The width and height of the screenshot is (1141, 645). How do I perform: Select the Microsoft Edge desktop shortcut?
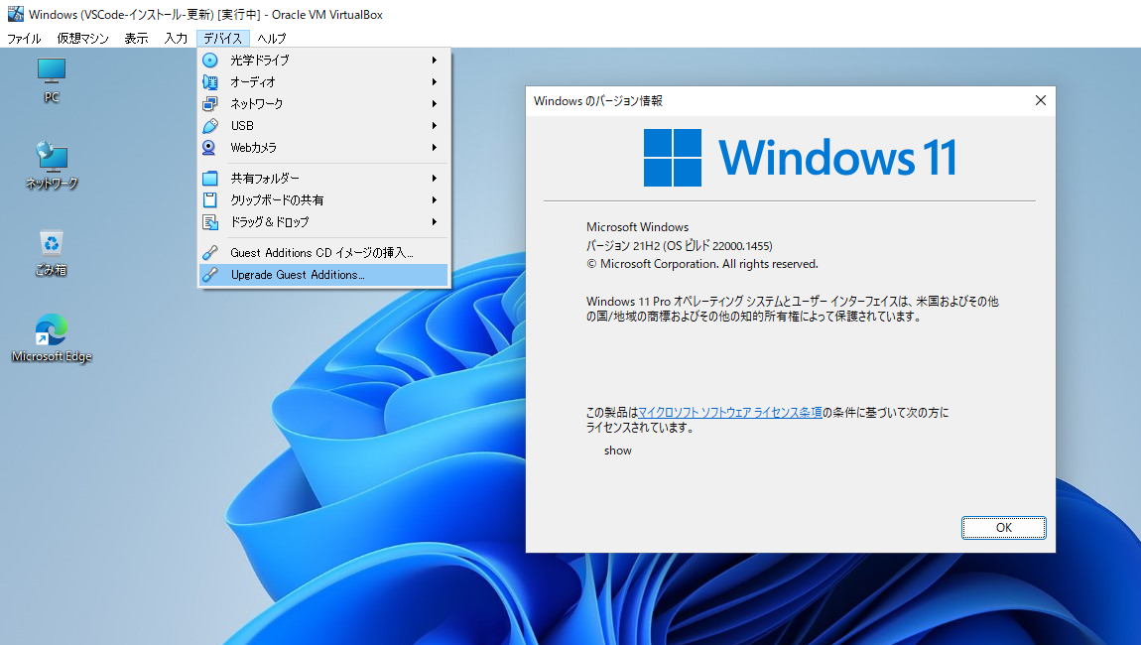click(51, 338)
